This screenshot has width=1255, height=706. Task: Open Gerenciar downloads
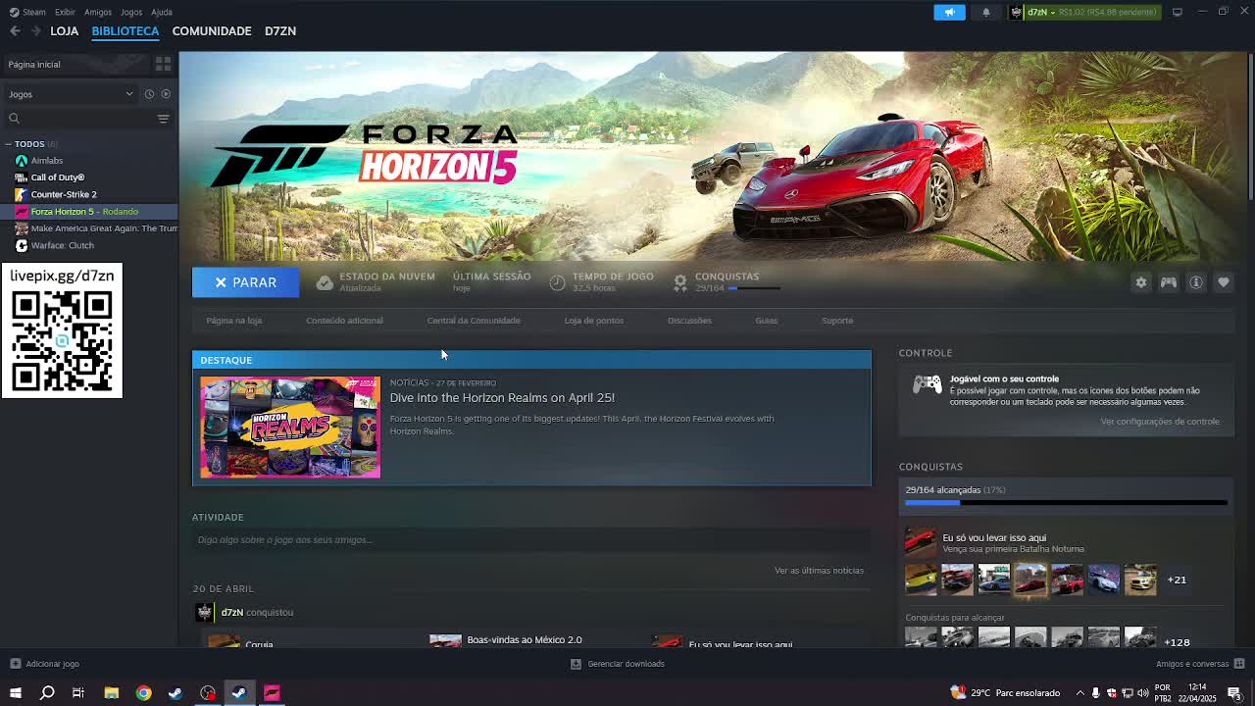(x=618, y=664)
